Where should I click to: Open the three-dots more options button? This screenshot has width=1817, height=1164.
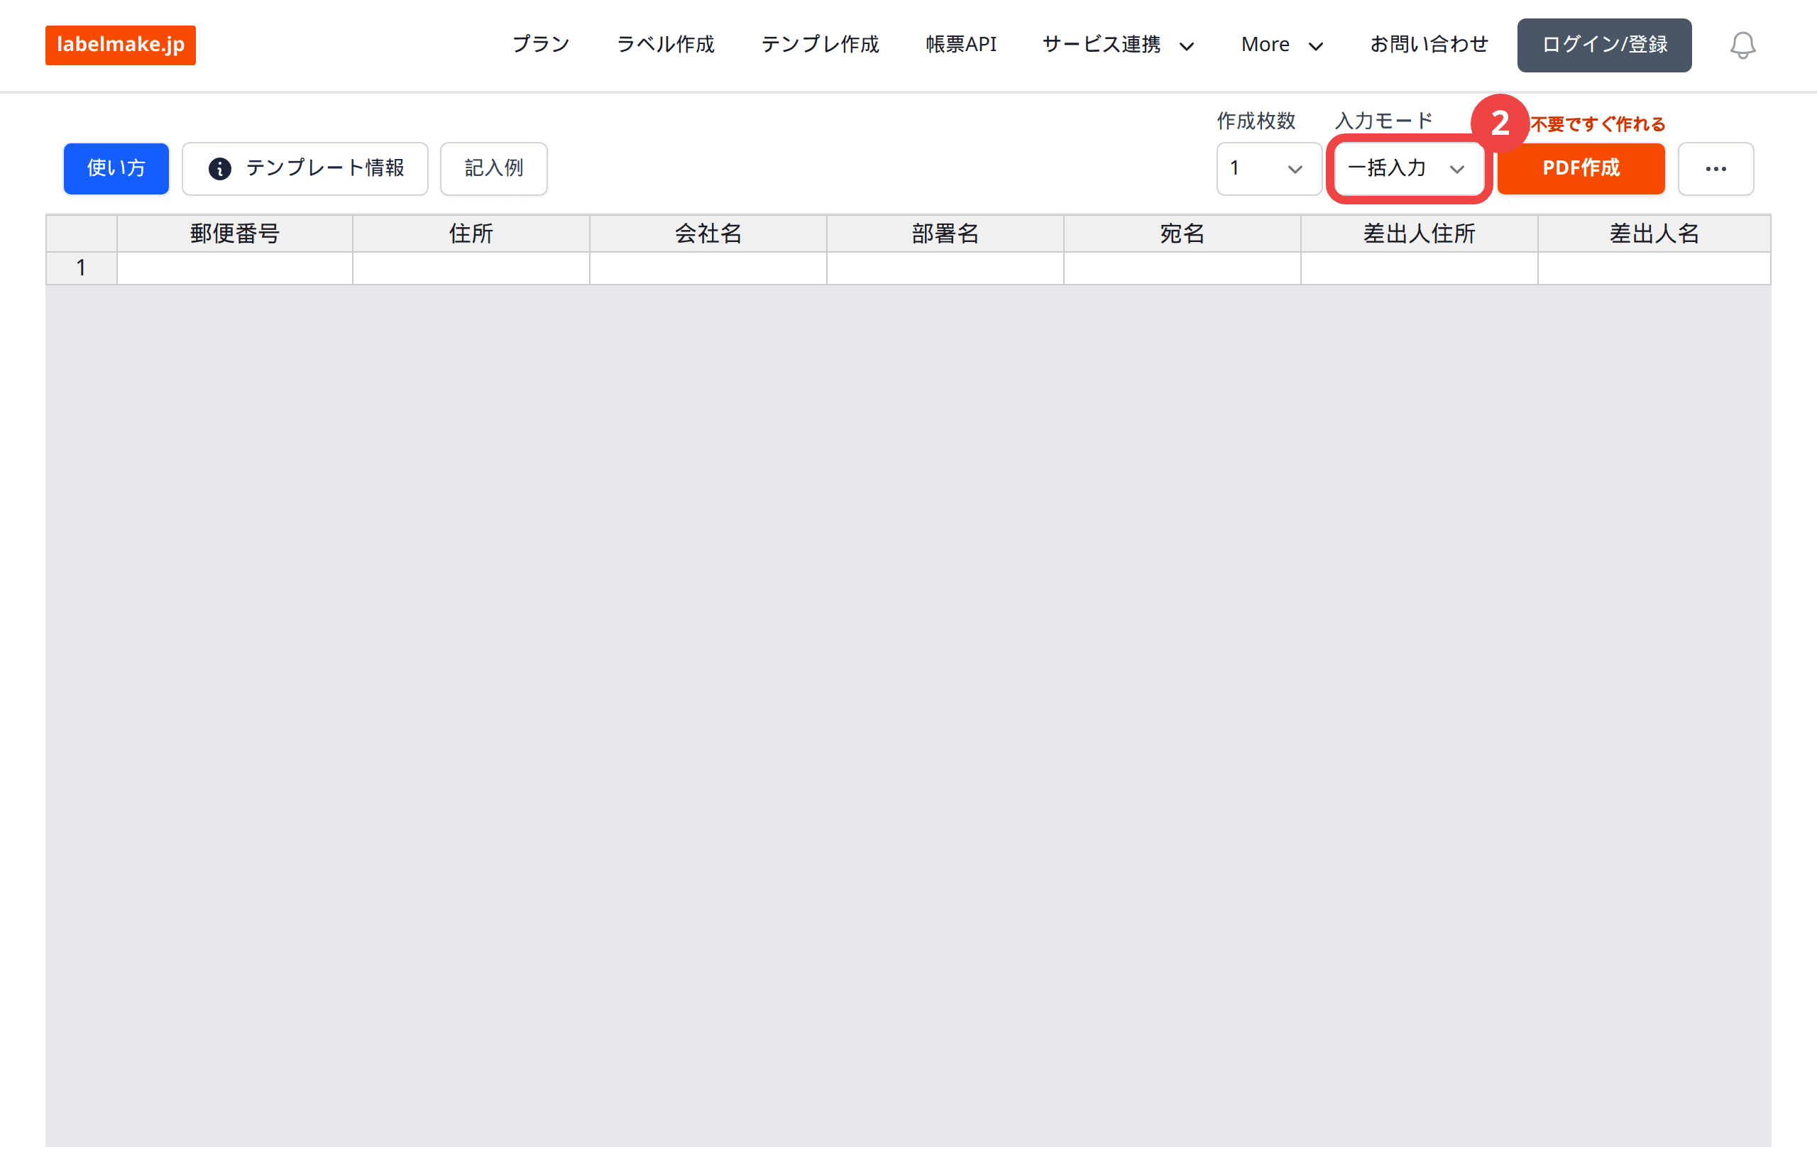pyautogui.click(x=1716, y=168)
